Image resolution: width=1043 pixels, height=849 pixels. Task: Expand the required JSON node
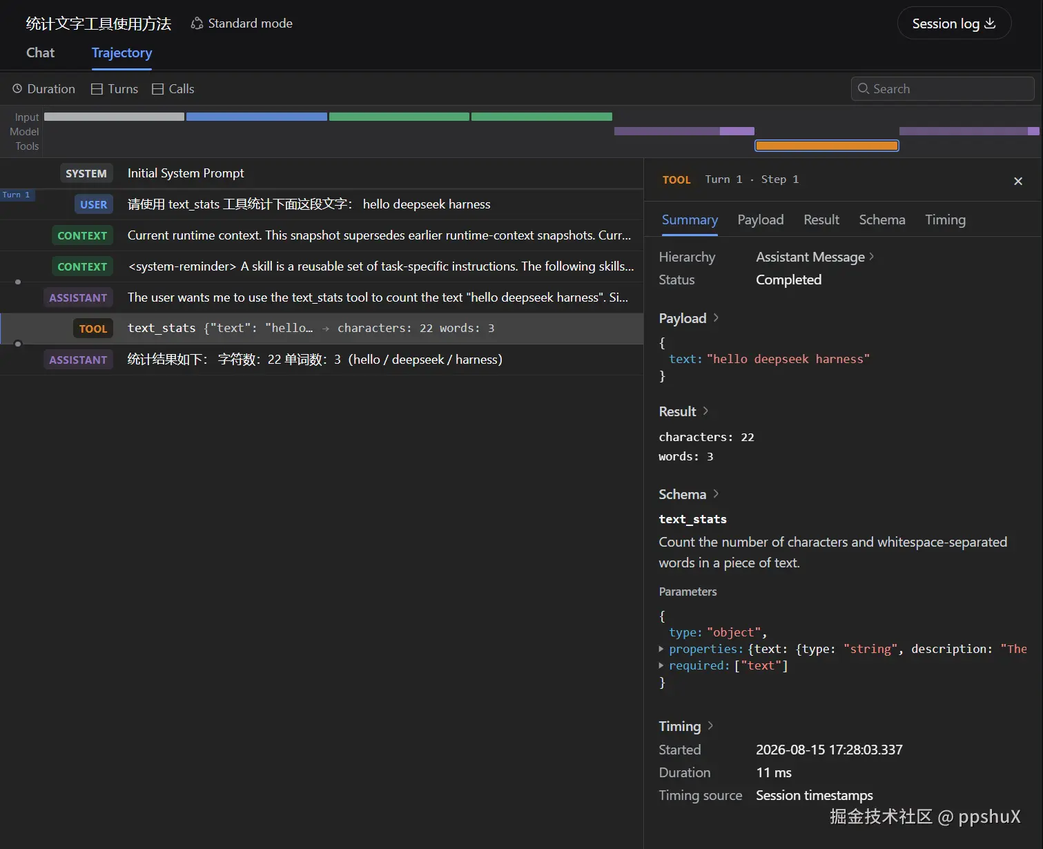click(x=661, y=665)
